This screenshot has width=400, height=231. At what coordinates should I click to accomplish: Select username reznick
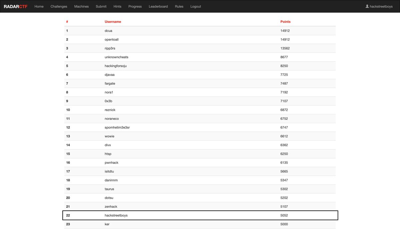(110, 110)
